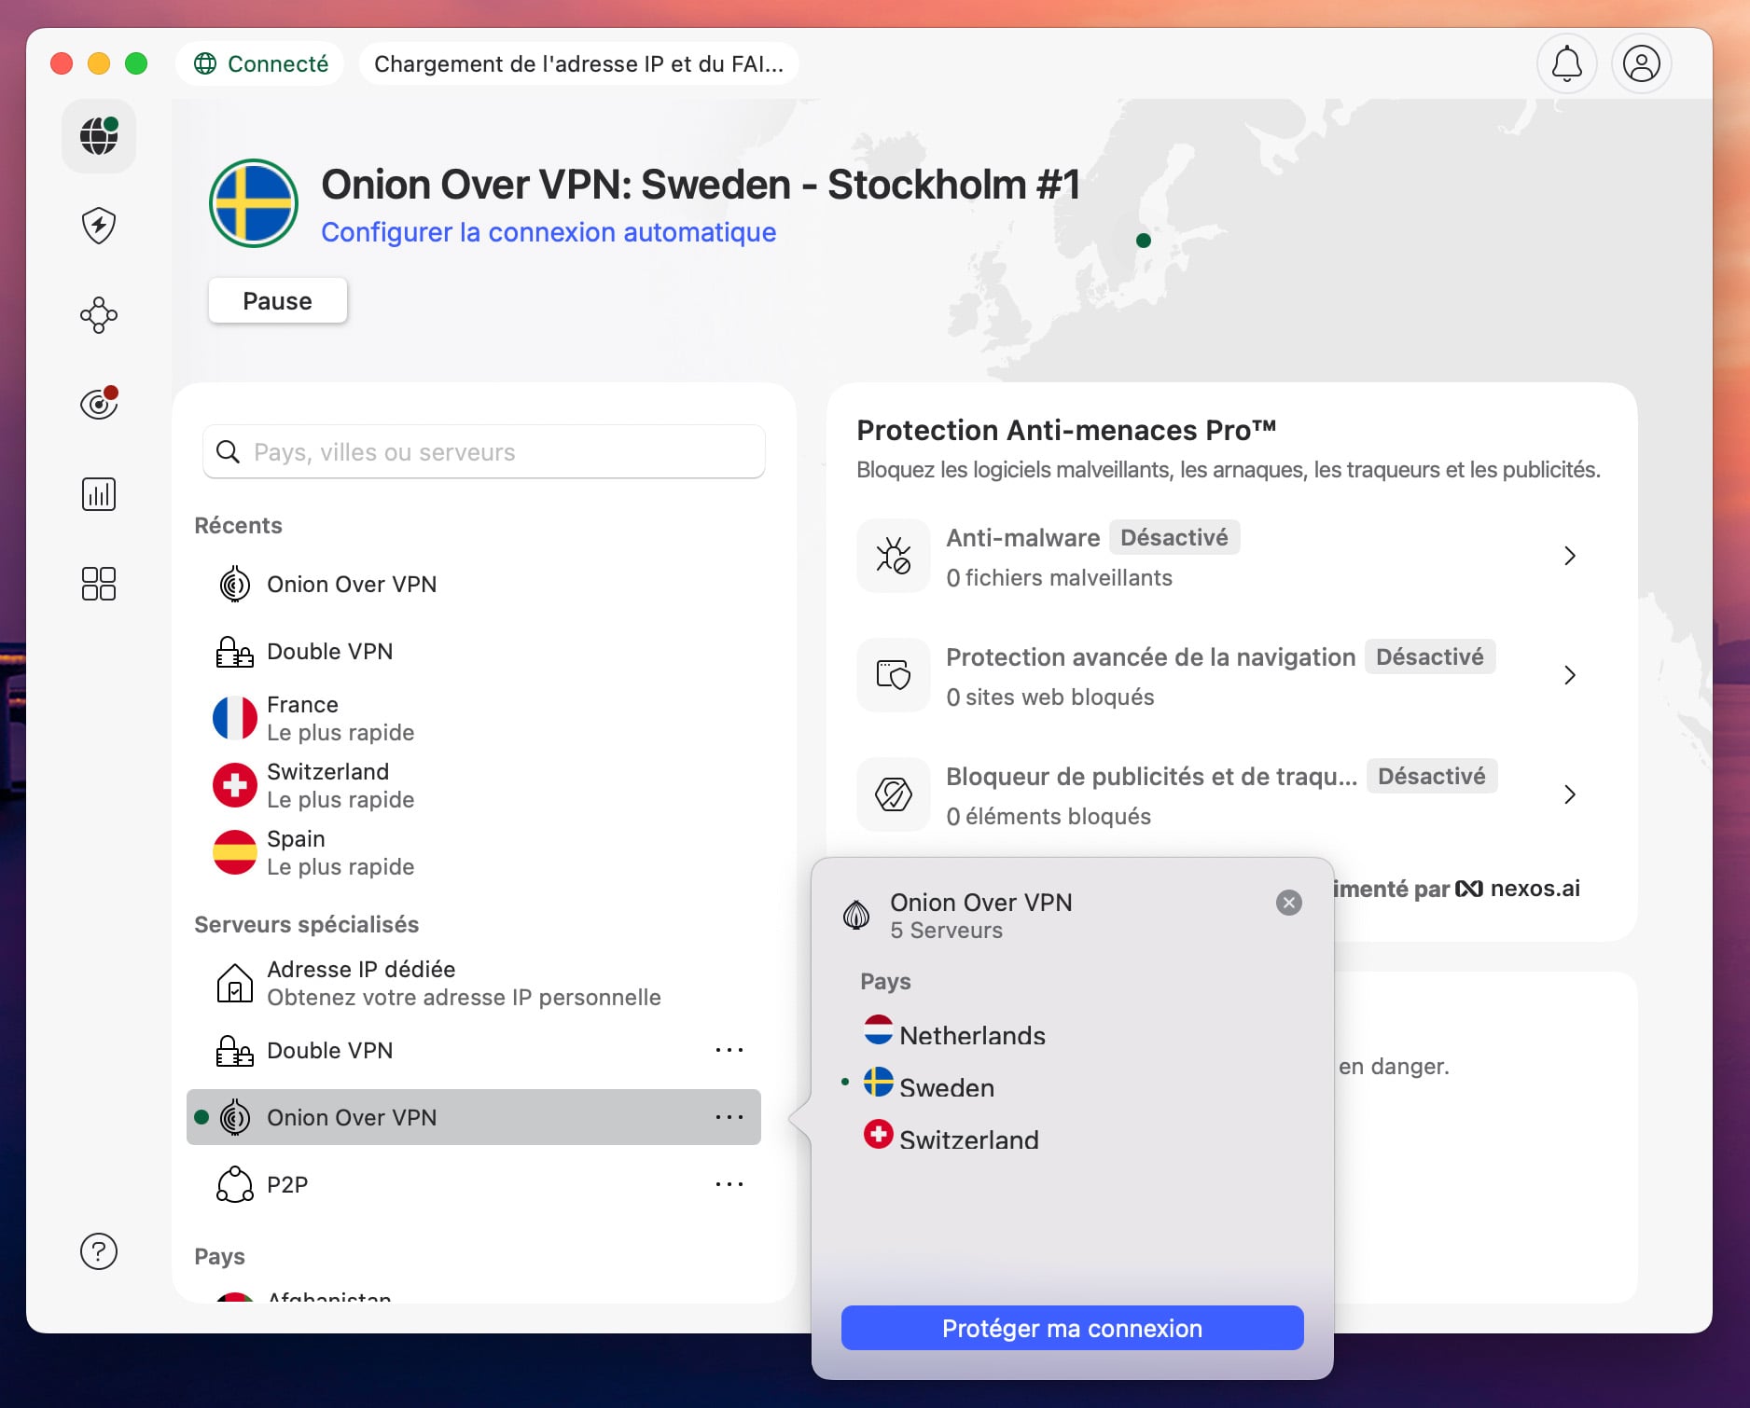Click the 0 éléments bloqués text
The image size is (1750, 1408).
coord(1049,817)
